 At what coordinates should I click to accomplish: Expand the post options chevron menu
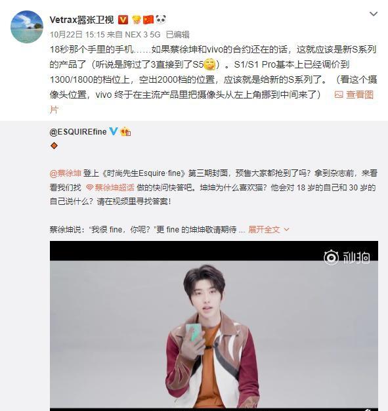click(374, 14)
